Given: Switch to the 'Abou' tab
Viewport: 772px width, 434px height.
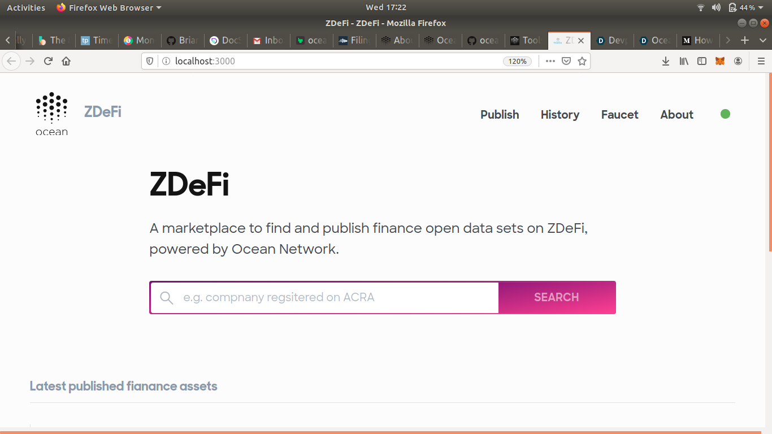Looking at the screenshot, I should coord(398,40).
